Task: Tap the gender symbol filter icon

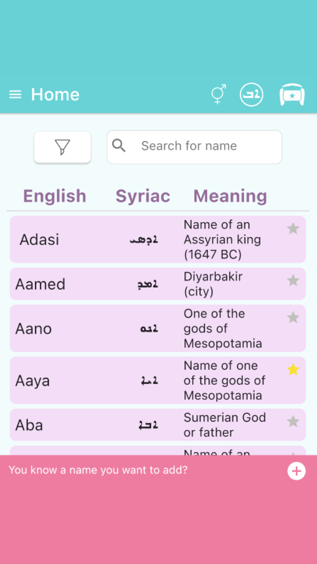Action: point(218,94)
